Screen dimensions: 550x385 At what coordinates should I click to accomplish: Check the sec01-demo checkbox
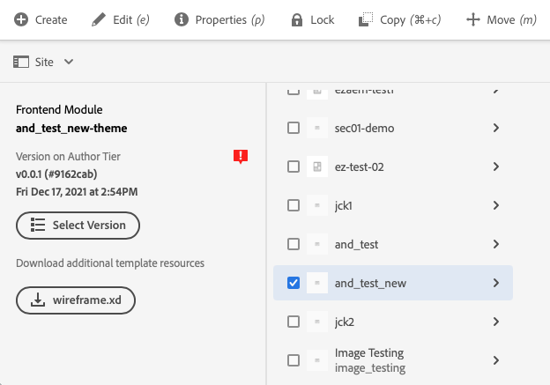point(294,128)
